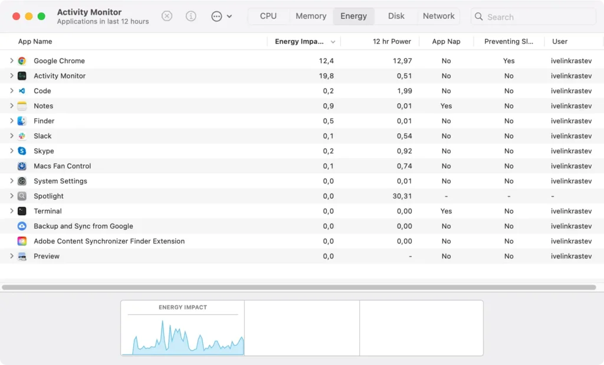Toggle Energy Impact column sort arrow
This screenshot has height=365, width=604.
click(x=333, y=42)
